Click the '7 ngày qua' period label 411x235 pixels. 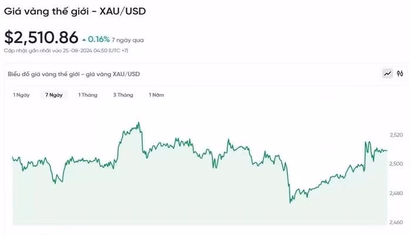tap(127, 40)
